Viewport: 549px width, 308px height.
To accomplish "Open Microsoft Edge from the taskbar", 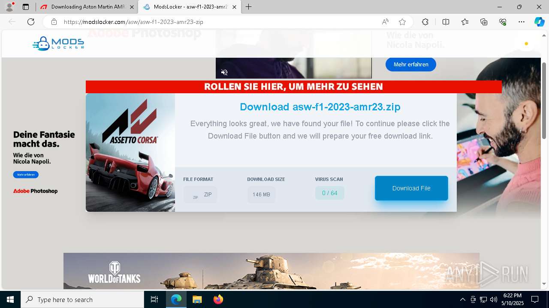I will coord(176,299).
